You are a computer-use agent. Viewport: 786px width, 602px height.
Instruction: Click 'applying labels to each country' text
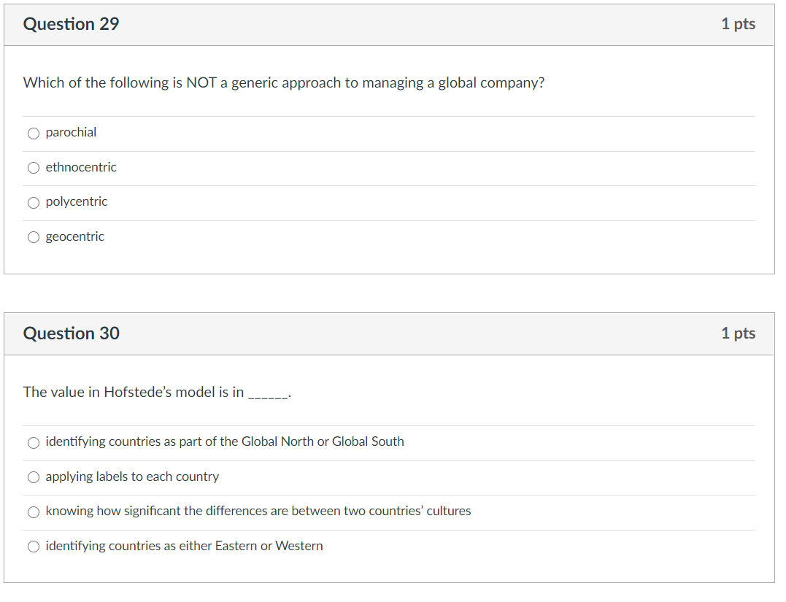pos(132,476)
